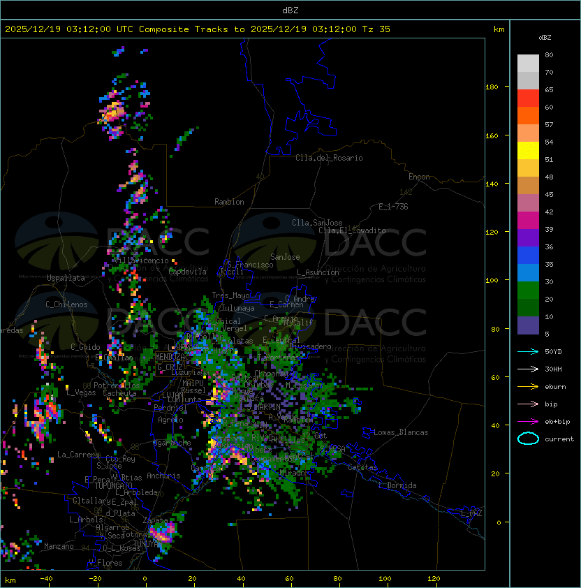Click the 'eb+bip' legend label
Screen dimensions: 581x588
click(x=557, y=422)
